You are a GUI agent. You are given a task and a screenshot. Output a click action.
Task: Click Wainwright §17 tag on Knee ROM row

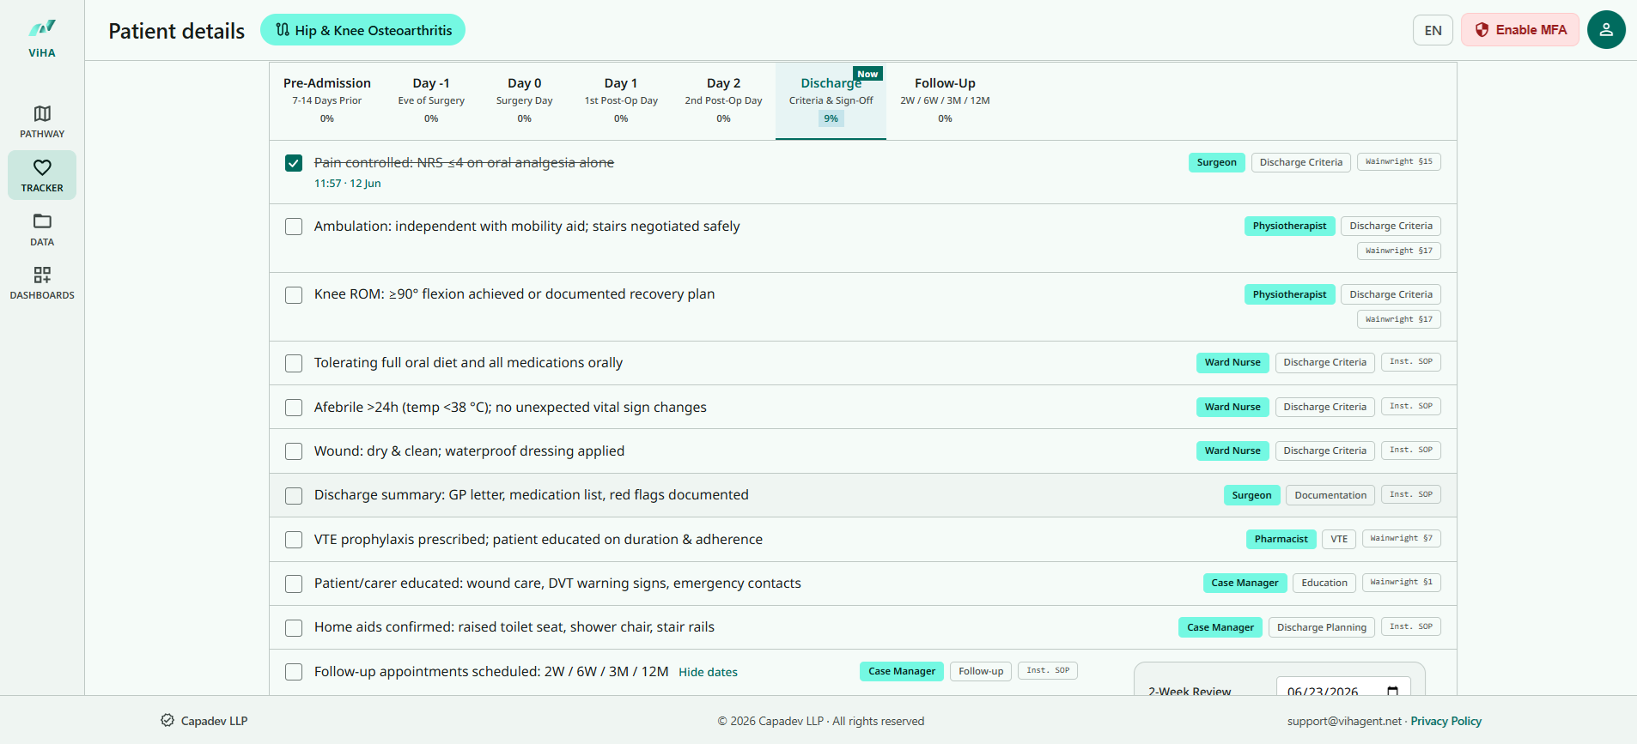(x=1398, y=319)
